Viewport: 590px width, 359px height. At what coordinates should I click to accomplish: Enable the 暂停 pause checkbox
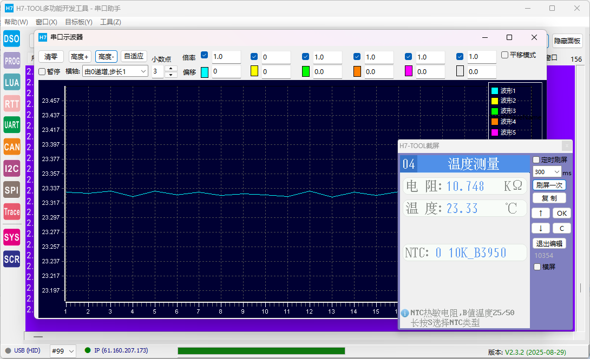[x=42, y=71]
